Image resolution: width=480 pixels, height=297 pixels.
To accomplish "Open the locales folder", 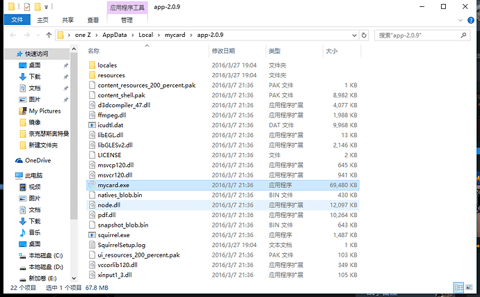I will click(107, 65).
